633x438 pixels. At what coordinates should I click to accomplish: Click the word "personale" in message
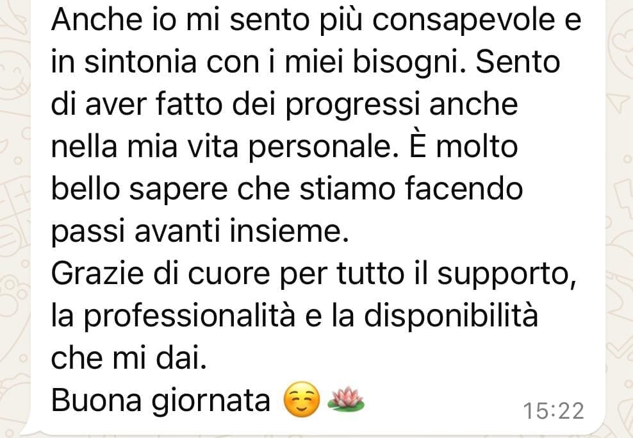click(x=320, y=148)
